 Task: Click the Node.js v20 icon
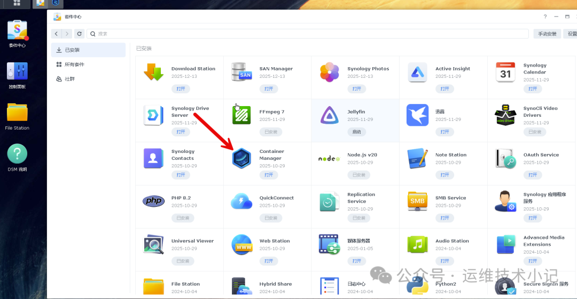tap(329, 158)
